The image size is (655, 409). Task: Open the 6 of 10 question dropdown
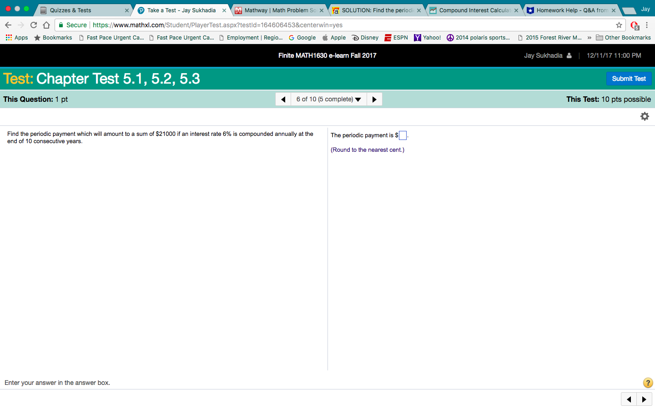coord(329,99)
